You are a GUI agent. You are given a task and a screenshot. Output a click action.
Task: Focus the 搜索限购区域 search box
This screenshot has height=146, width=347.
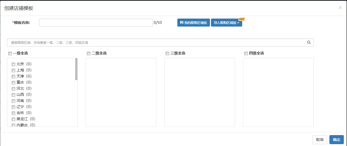(157, 42)
